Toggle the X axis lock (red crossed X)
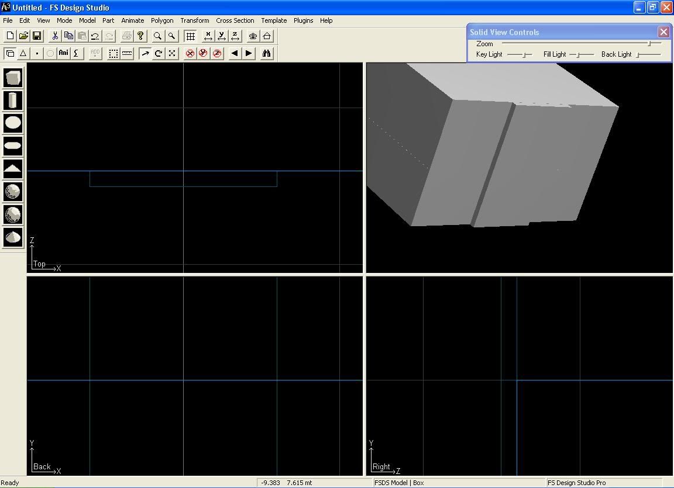The image size is (674, 488). pos(190,53)
